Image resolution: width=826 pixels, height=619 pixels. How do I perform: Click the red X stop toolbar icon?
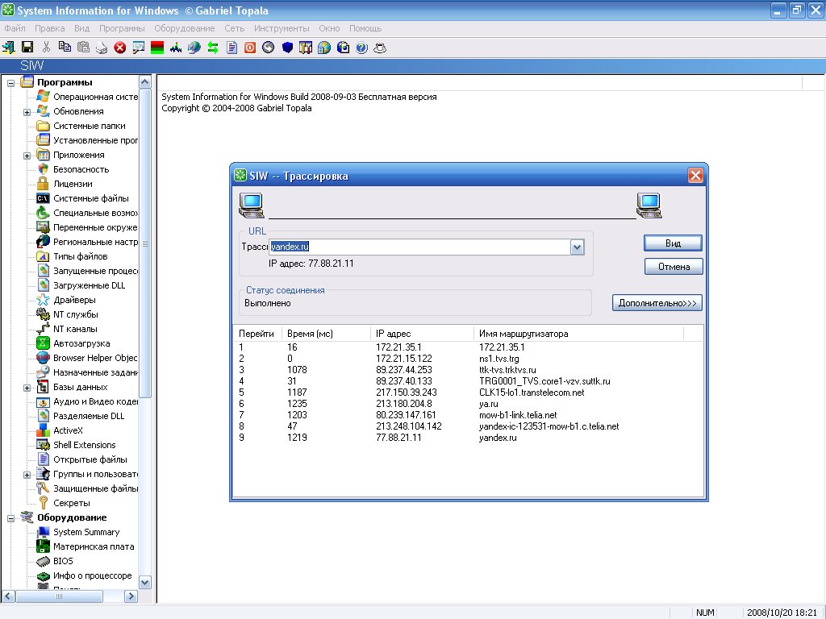(120, 48)
